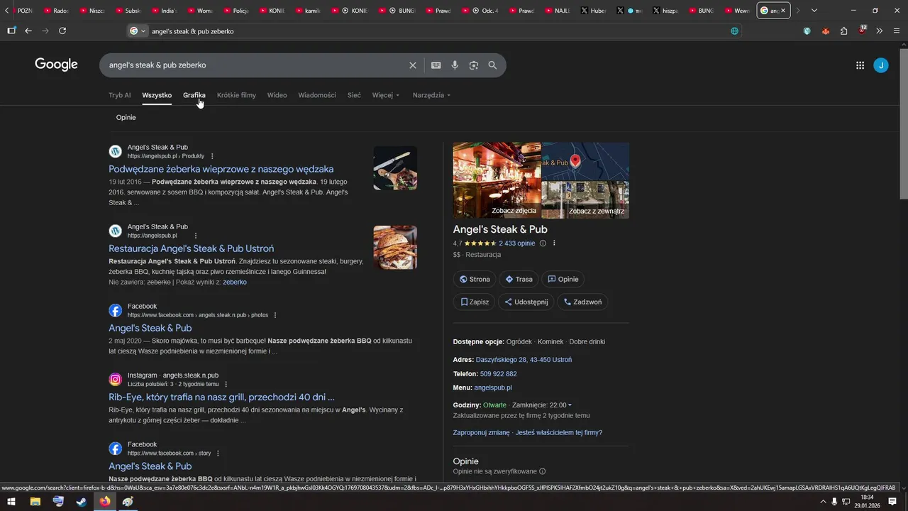Open the list all tabs dropdown arrow
The width and height of the screenshot is (908, 511).
[814, 11]
